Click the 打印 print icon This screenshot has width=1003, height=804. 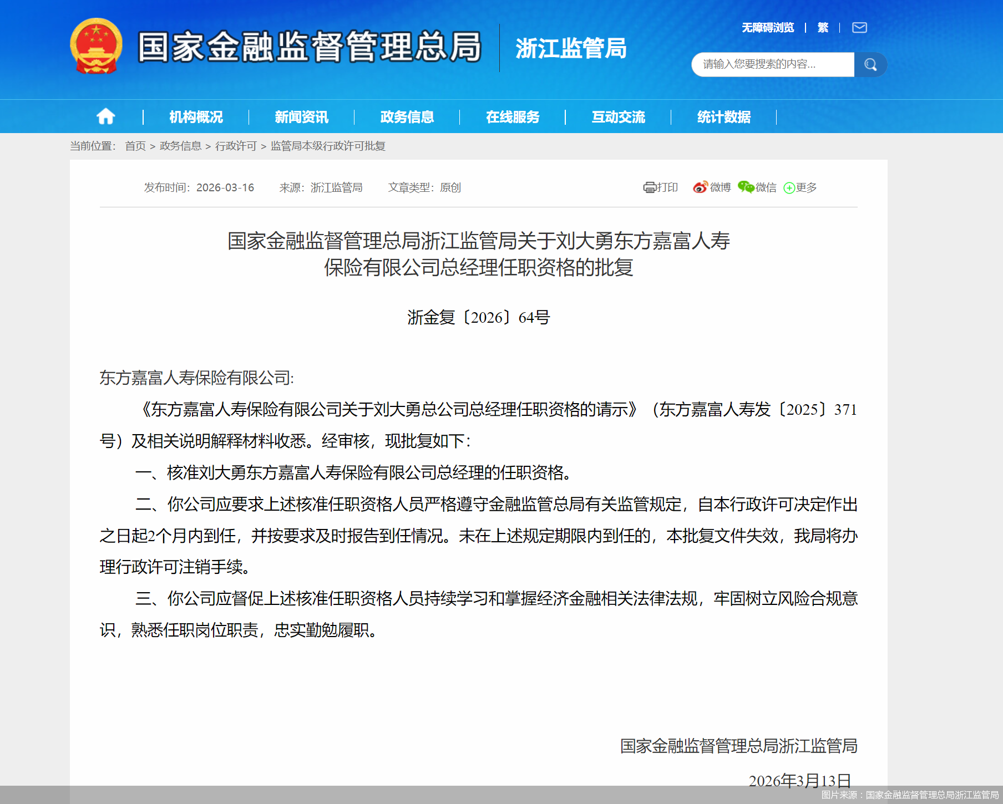point(660,187)
